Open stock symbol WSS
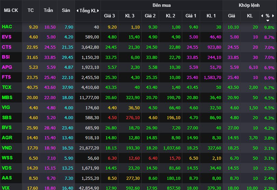Screen dimensions: 277x190 pos(7,158)
